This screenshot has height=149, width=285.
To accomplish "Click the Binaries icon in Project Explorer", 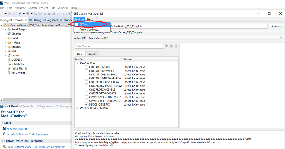I will click(9, 34).
